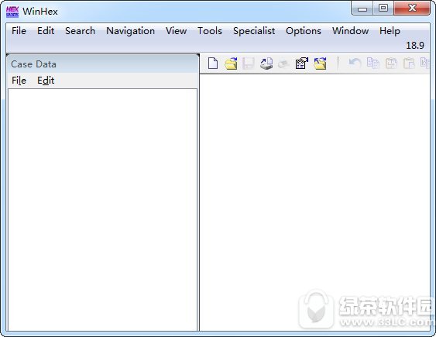Open the Help menu
This screenshot has height=337, width=436.
coord(390,31)
